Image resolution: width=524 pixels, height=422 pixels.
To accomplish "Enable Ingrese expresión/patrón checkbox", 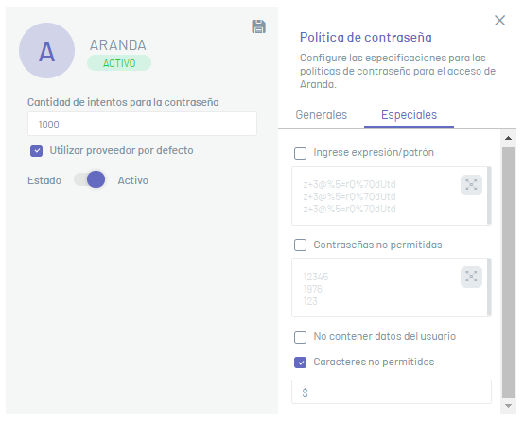I will pyautogui.click(x=300, y=153).
